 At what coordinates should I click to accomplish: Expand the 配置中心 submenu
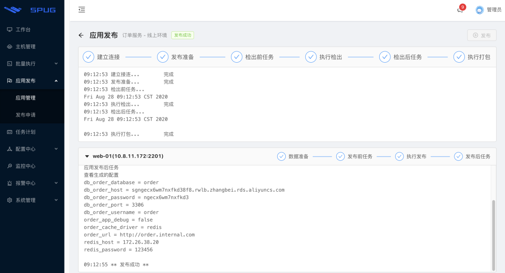point(28,149)
